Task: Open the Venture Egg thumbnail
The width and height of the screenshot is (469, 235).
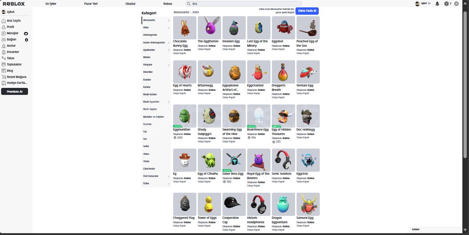Action: coord(308,72)
